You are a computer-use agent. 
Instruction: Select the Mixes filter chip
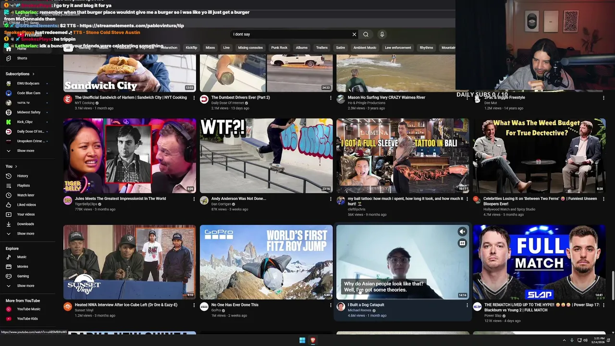[x=210, y=48]
